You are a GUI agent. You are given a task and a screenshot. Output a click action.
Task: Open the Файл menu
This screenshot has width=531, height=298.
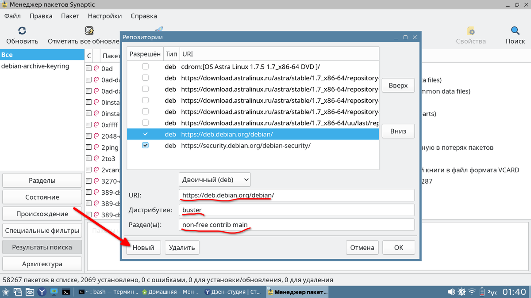(12, 16)
